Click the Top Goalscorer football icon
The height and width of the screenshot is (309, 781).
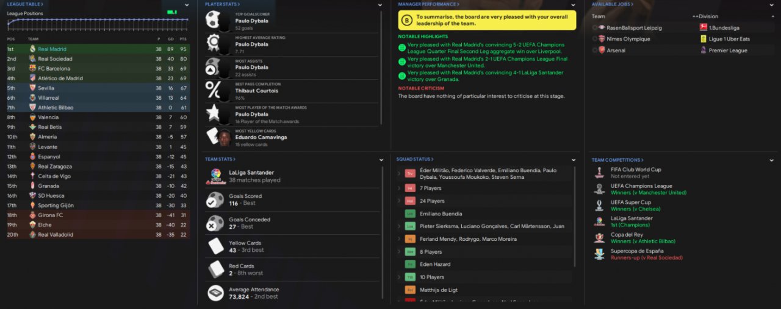click(x=214, y=20)
